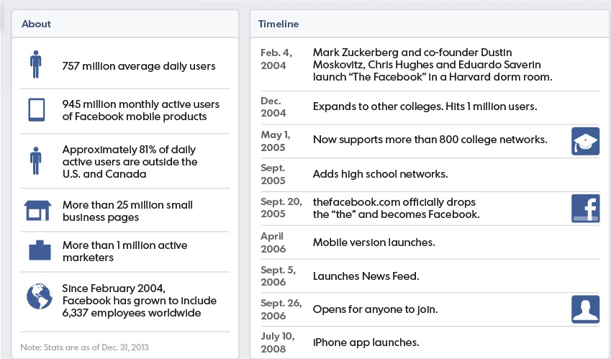Image resolution: width=611 pixels, height=359 pixels.
Task: Click the stats note dated Dec. 31, 2013
Action: (x=84, y=347)
